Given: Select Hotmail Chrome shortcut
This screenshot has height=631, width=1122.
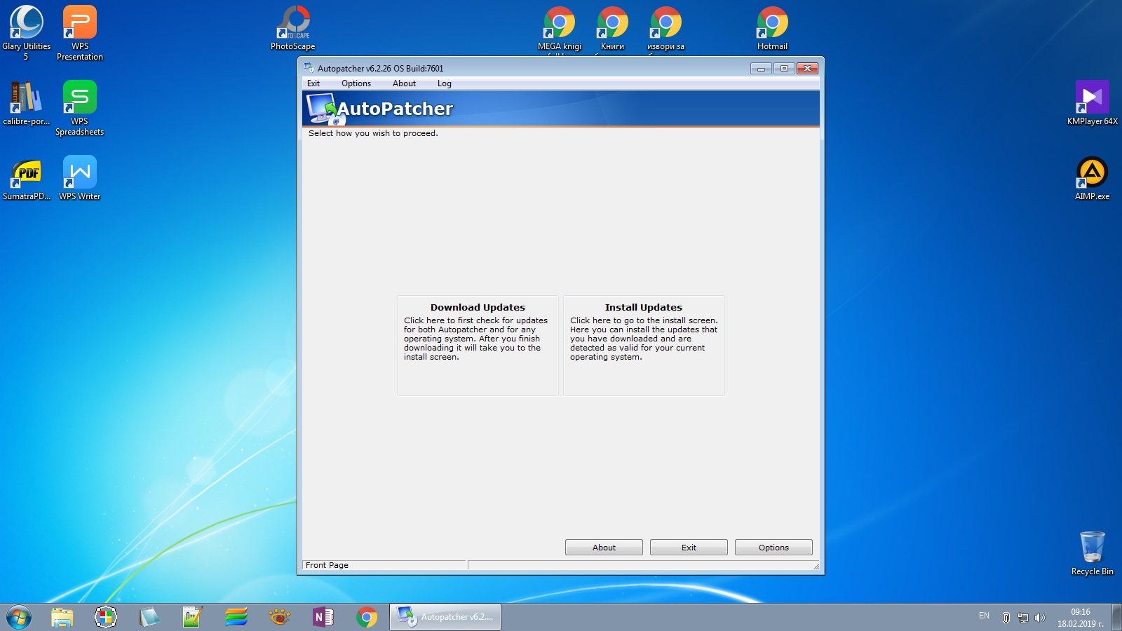Looking at the screenshot, I should (x=773, y=28).
